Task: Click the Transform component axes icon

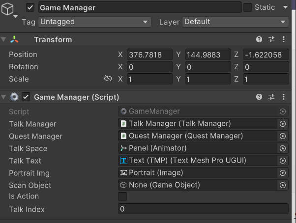Action: tap(14, 40)
